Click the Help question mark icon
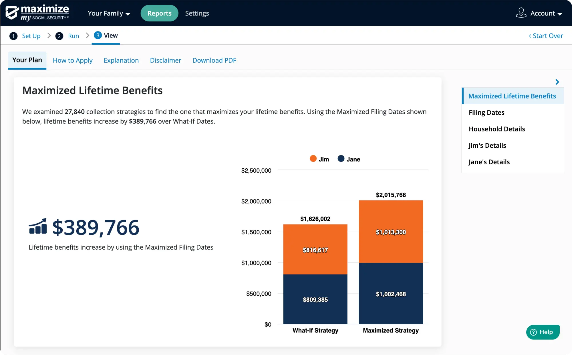 (533, 332)
